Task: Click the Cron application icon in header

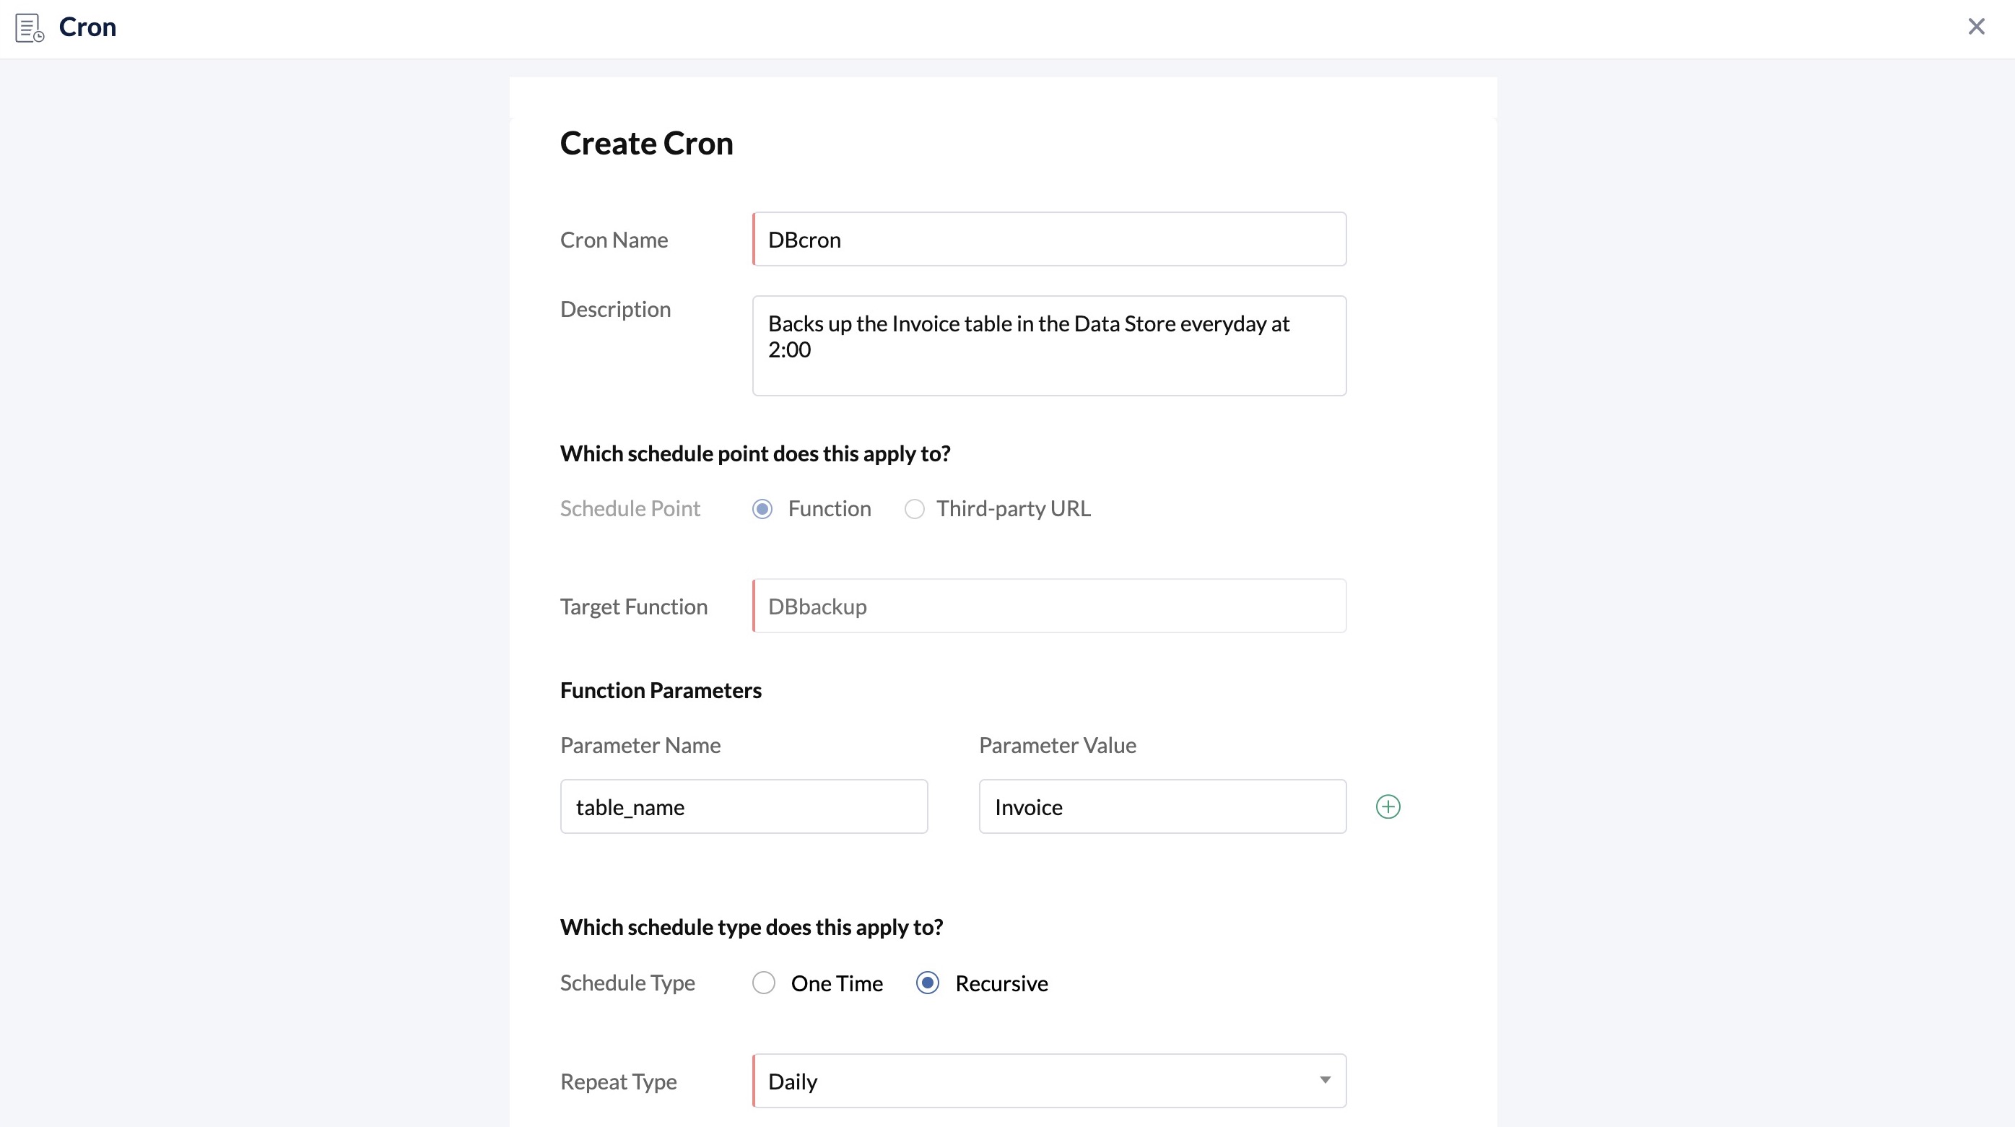Action: pyautogui.click(x=29, y=26)
